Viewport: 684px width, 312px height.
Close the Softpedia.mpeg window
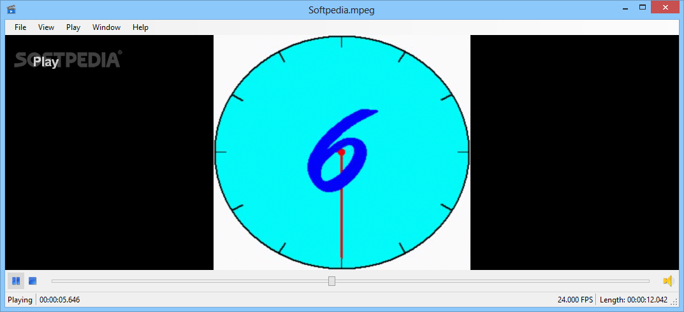click(x=666, y=8)
